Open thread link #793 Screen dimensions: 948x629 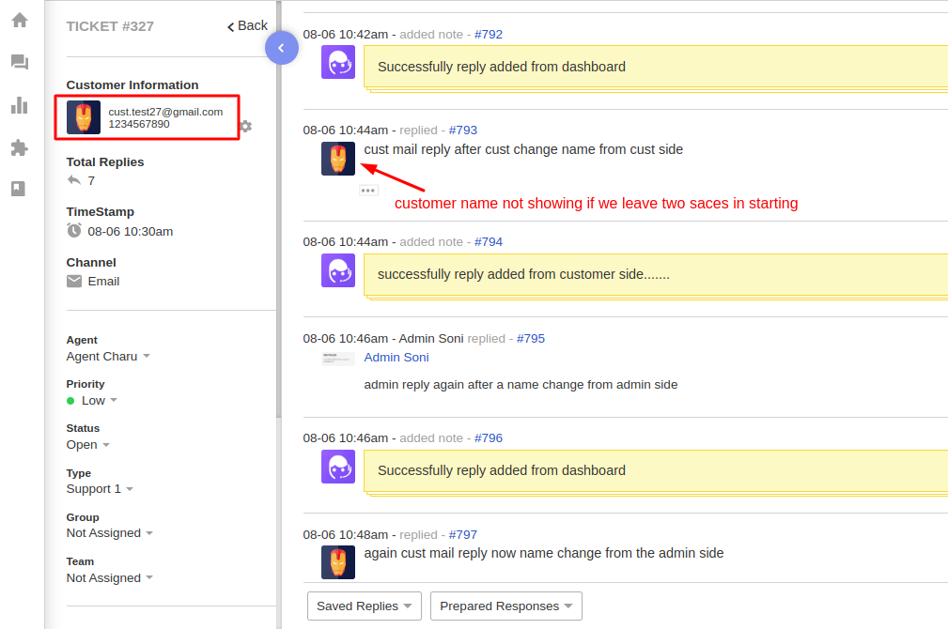[x=463, y=130]
